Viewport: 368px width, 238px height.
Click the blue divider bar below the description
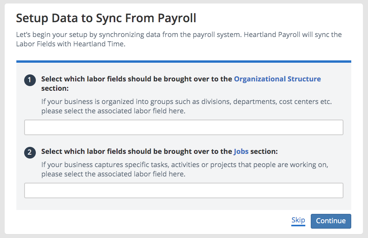point(184,61)
